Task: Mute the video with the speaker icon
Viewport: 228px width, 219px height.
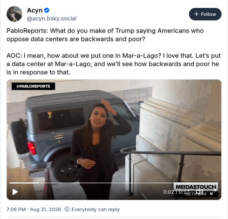Action: coord(200,192)
